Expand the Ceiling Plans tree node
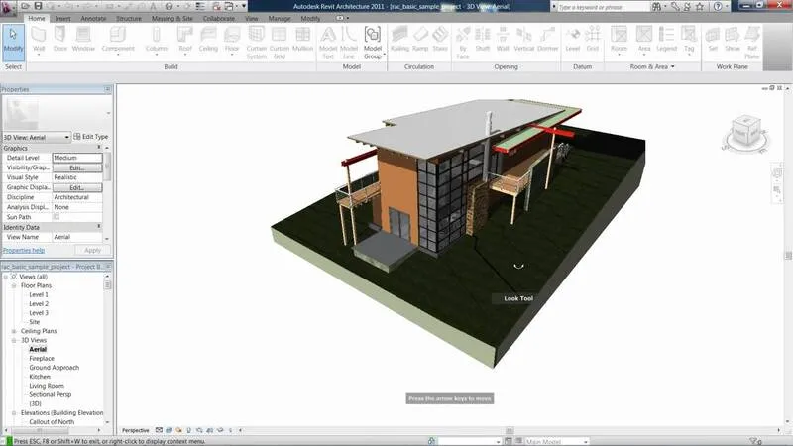 pos(15,331)
